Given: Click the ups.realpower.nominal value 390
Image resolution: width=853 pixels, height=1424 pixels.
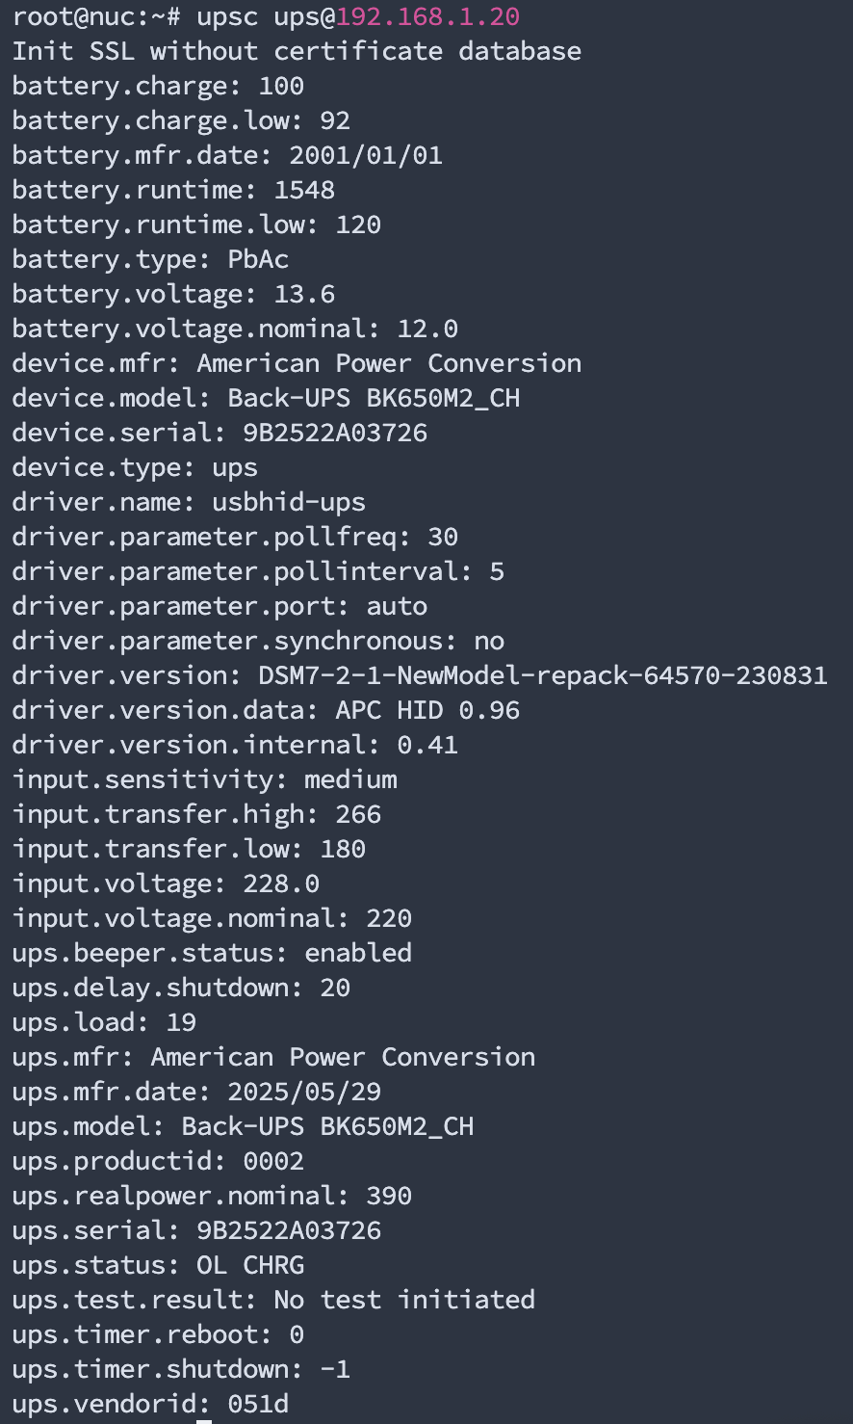Looking at the screenshot, I should click(389, 1196).
